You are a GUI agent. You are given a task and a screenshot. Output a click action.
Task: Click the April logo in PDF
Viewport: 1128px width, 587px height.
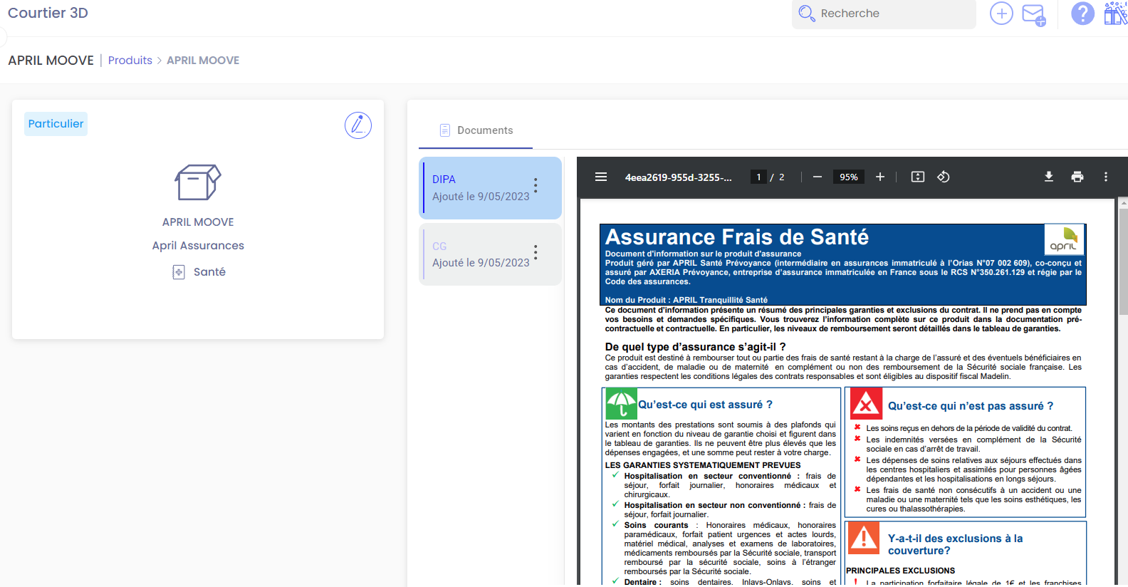[1064, 239]
